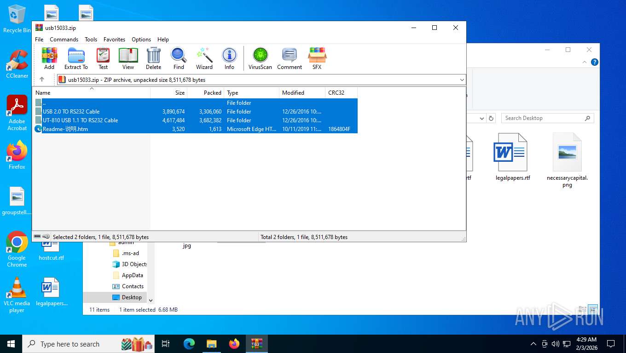
Task: Open the Help menu in WinRAR
Action: [163, 39]
